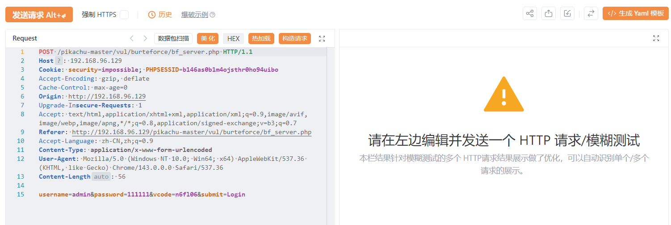The height and width of the screenshot is (225, 671).
Task: Click the Send Request (发送请求) button
Action: pyautogui.click(x=39, y=14)
